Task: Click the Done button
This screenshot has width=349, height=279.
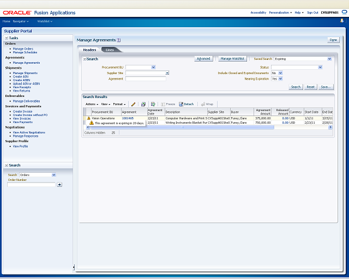Action: pos(333,40)
